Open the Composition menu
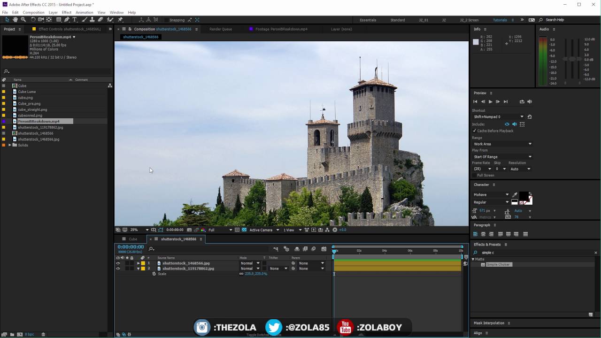The width and height of the screenshot is (601, 338). 33,12
